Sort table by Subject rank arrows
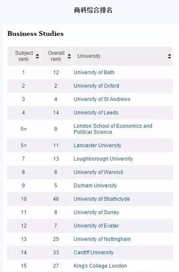The width and height of the screenshot is (179, 272). [x=37, y=56]
